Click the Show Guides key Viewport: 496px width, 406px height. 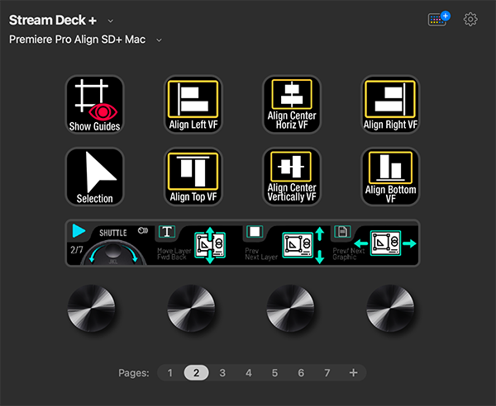pos(94,105)
